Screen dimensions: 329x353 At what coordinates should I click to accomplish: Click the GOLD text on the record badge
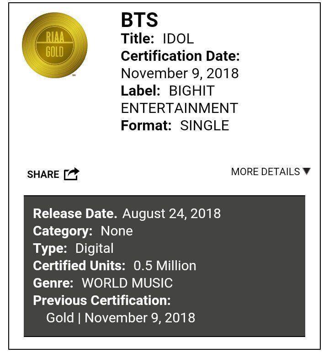[x=55, y=52]
